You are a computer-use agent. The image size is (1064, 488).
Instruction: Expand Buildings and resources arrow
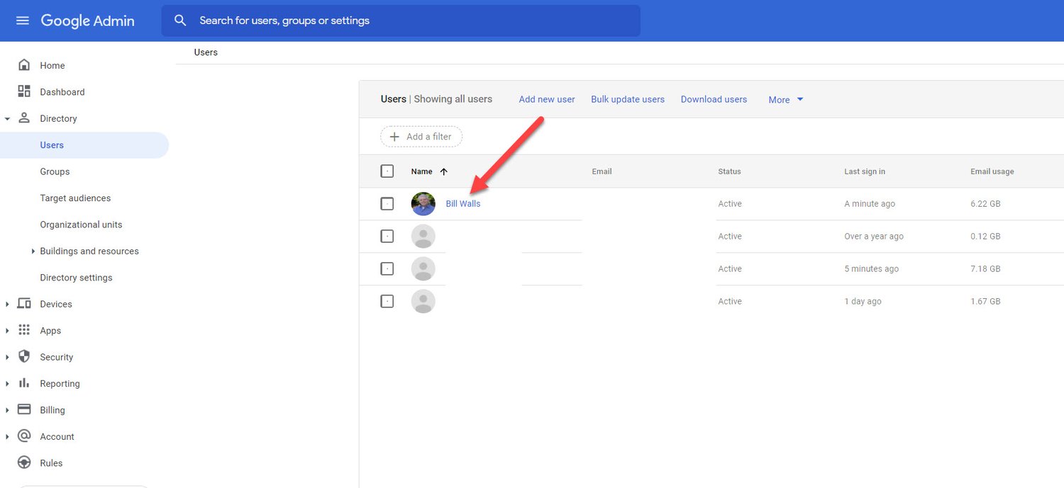pyautogui.click(x=33, y=251)
